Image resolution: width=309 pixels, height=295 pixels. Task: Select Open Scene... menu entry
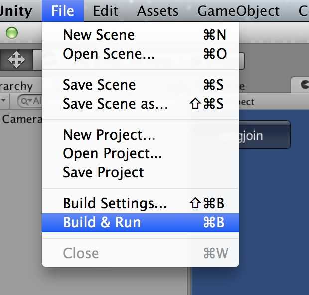[141, 54]
